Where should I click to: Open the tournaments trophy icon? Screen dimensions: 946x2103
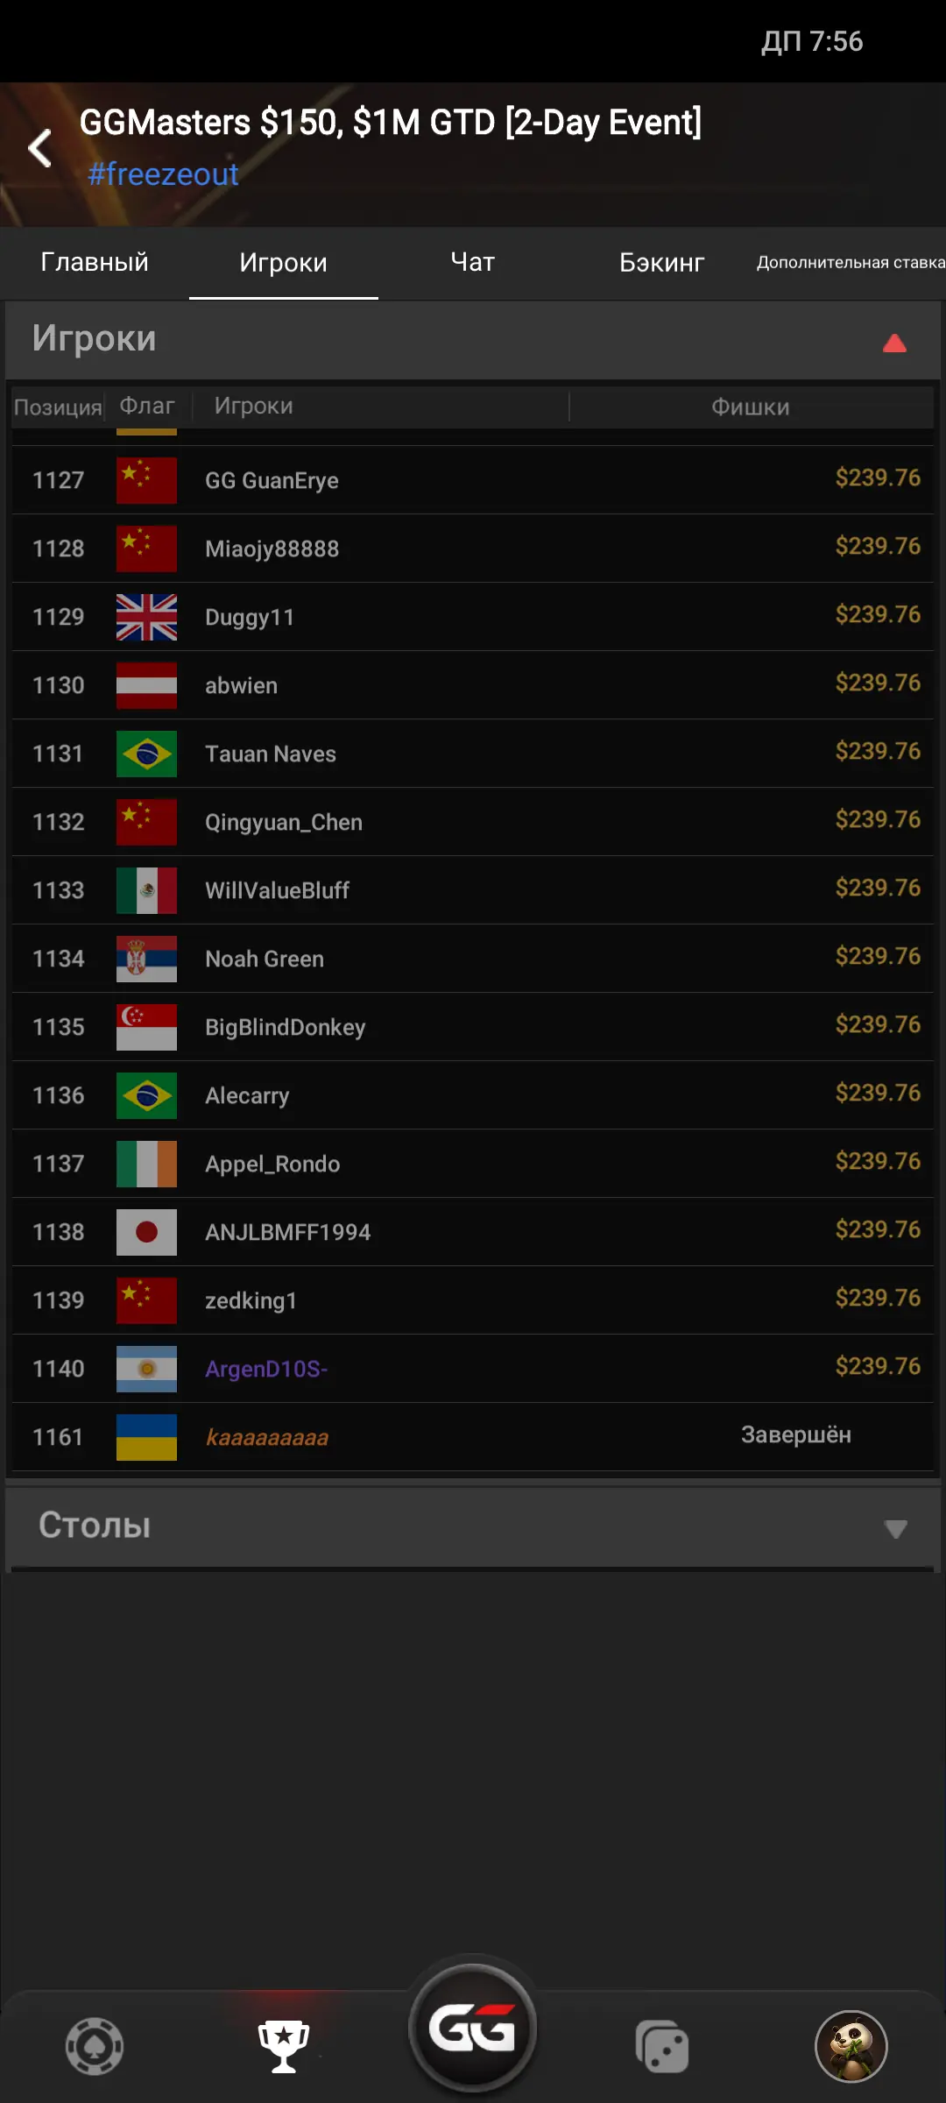point(284,2047)
